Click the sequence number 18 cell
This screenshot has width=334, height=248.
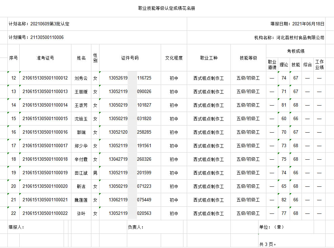[14, 159]
